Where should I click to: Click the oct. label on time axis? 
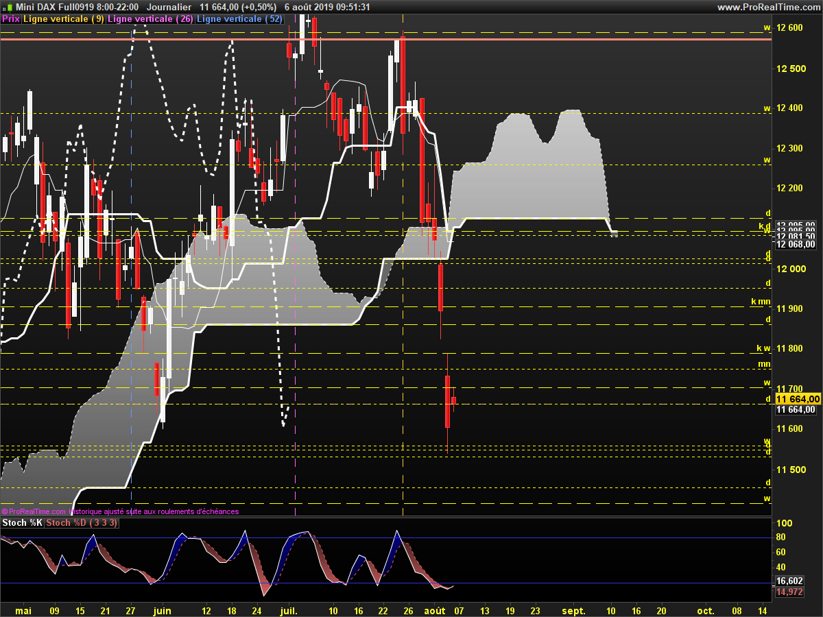[705, 610]
